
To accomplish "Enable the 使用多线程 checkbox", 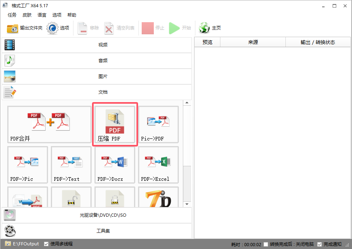I will click(x=46, y=244).
